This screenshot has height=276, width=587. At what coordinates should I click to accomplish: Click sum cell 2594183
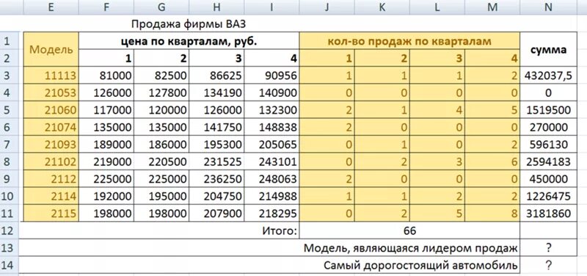point(548,161)
